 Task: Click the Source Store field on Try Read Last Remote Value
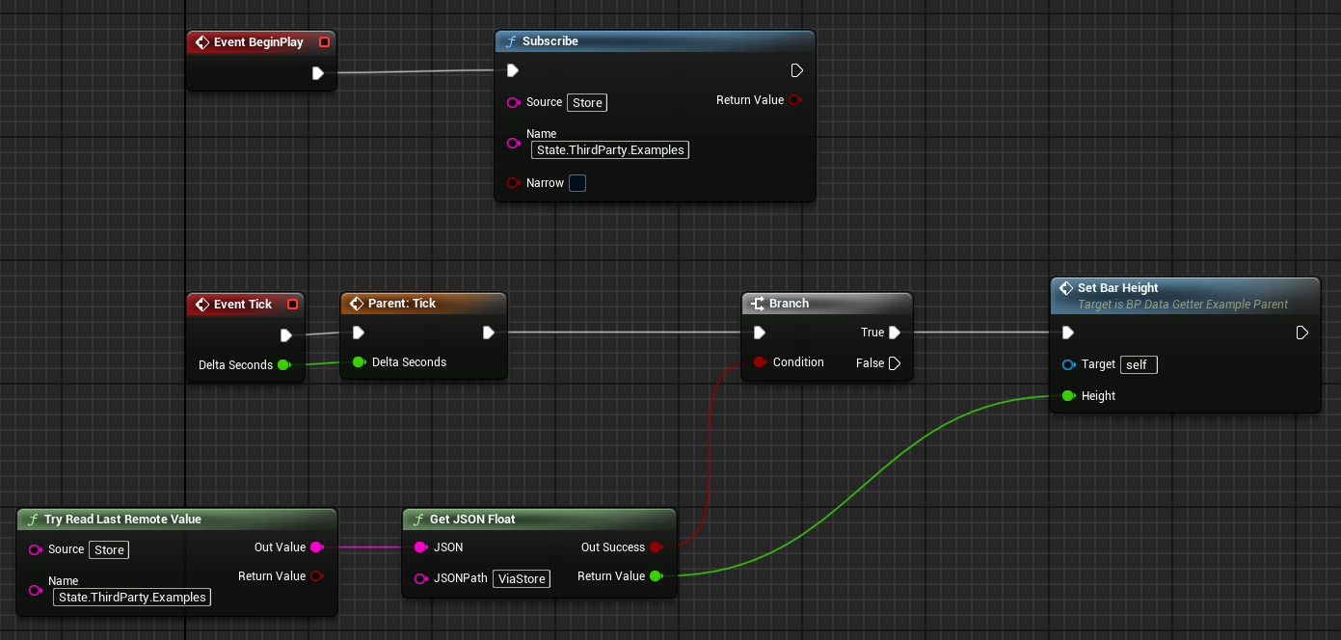[x=109, y=549]
